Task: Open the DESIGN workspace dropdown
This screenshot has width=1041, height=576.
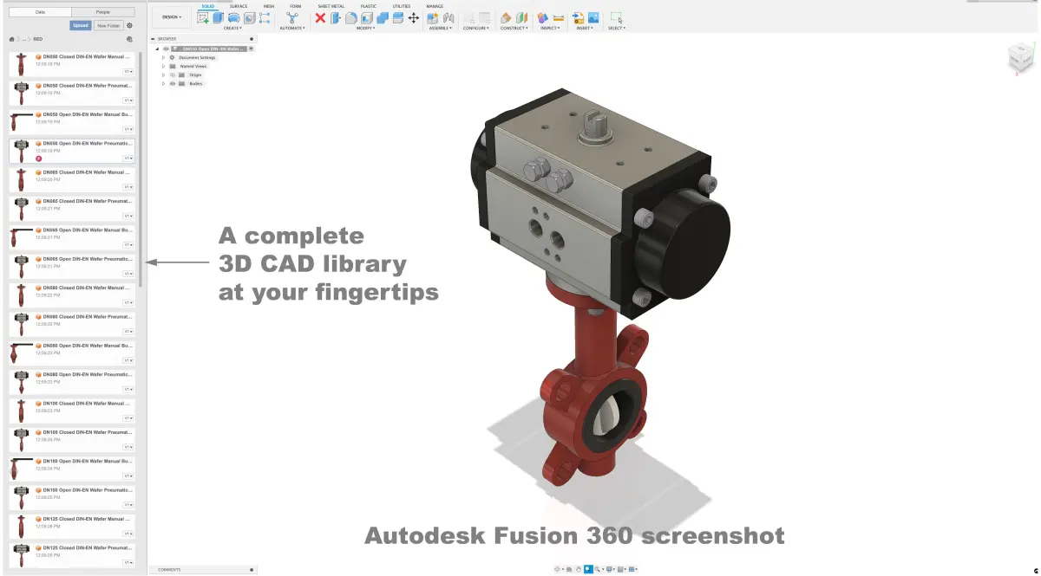Action: (x=172, y=16)
